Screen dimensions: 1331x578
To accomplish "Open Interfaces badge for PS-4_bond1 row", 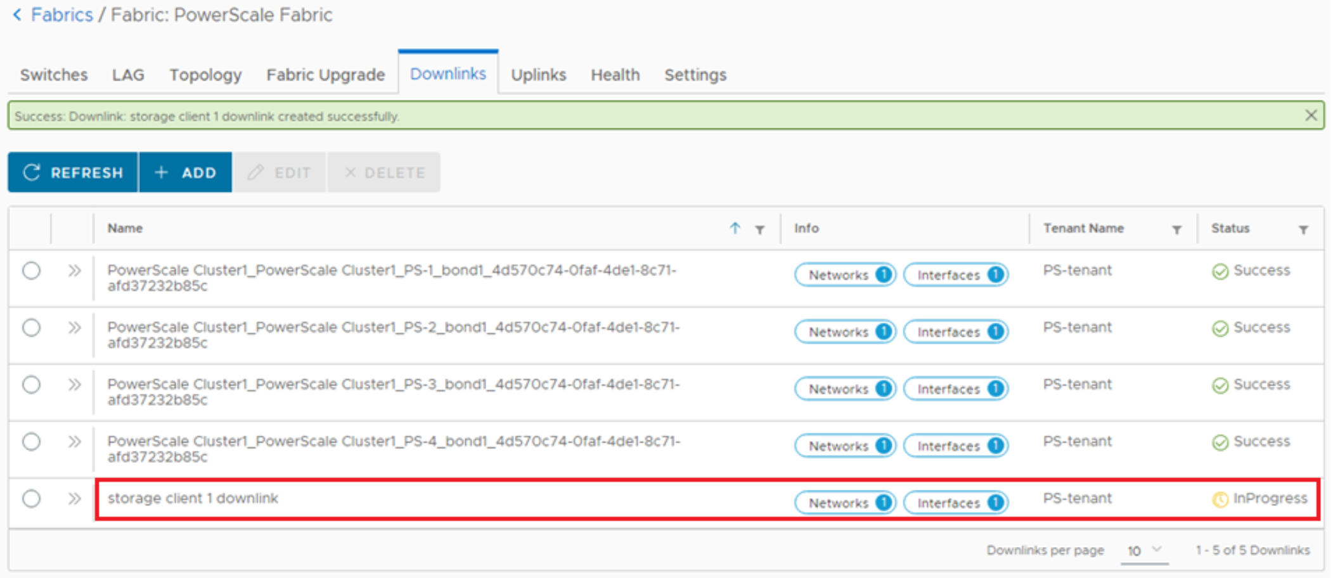I will click(956, 446).
